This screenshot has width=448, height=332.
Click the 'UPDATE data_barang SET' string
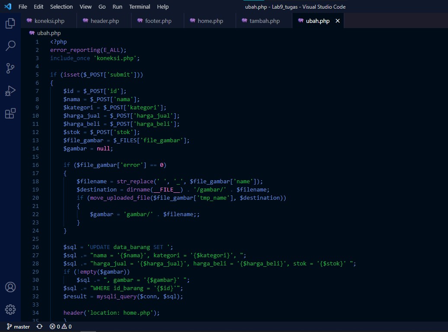128,247
